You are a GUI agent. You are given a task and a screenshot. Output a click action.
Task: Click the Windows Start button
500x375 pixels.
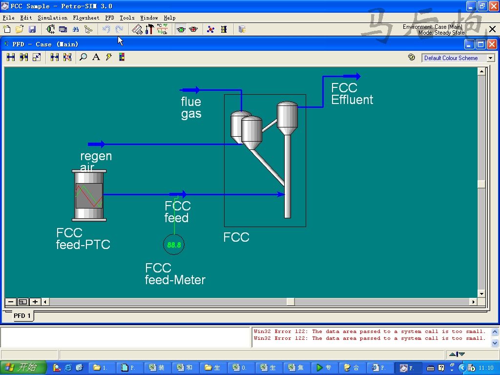point(23,367)
